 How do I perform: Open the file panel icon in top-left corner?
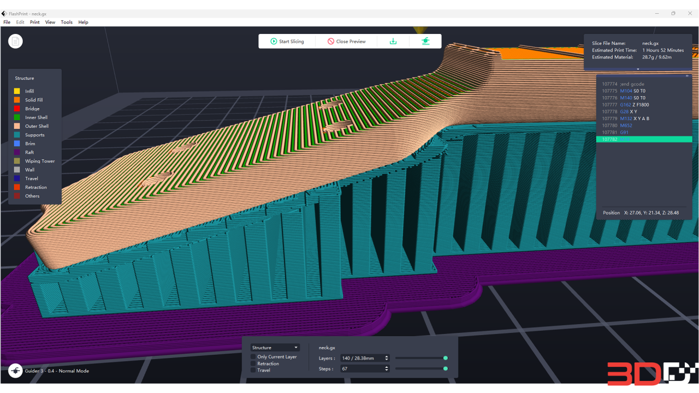tap(15, 41)
